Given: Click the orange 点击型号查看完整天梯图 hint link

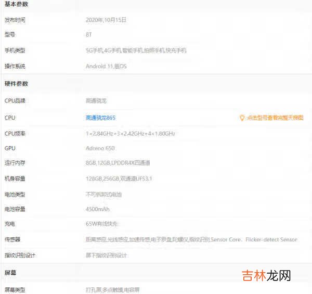Looking at the screenshot, I should coord(275,118).
